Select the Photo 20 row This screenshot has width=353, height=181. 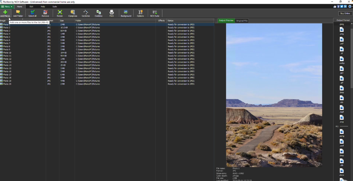(107, 84)
